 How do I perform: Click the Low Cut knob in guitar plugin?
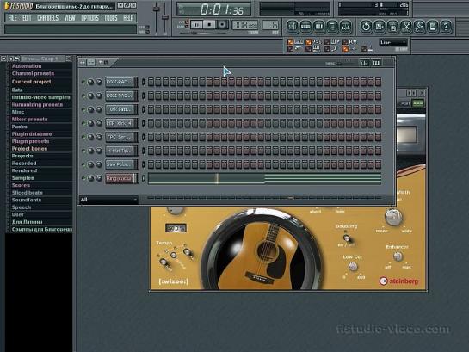click(x=353, y=266)
